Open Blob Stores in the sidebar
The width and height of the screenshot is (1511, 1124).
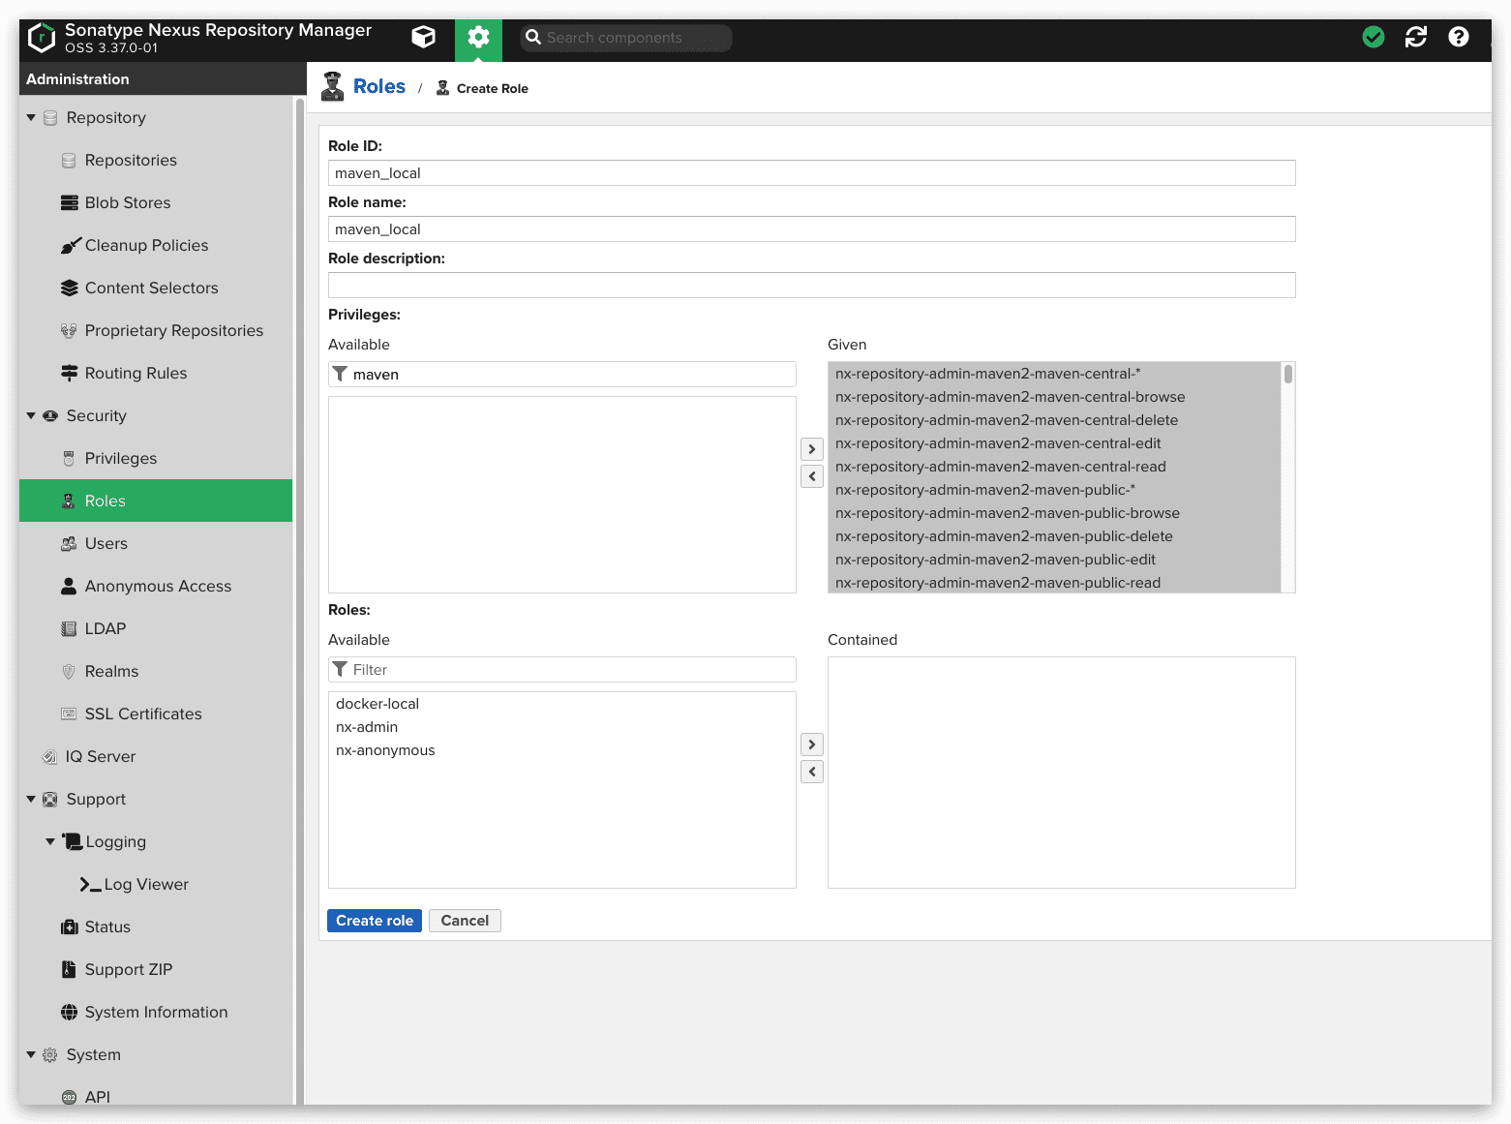(x=127, y=203)
